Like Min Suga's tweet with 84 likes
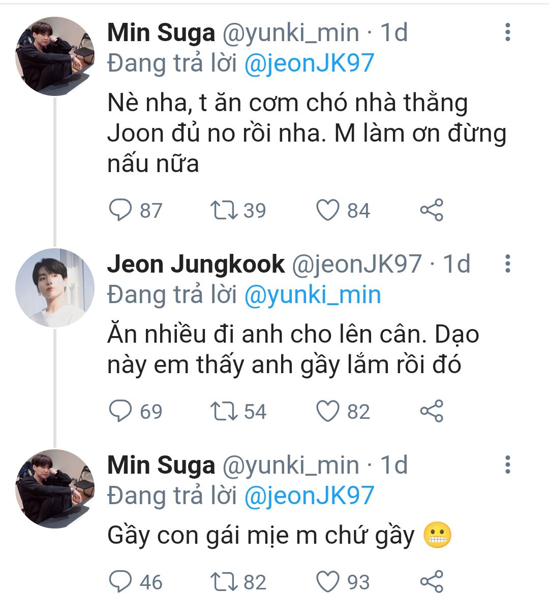The height and width of the screenshot is (594, 549). coord(328,210)
